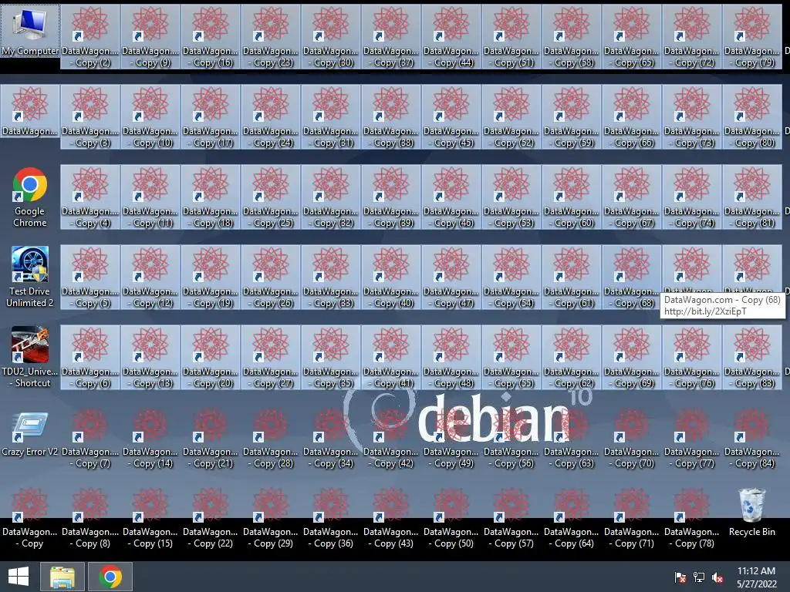This screenshot has height=592, width=790.
Task: Open Chrome from the taskbar
Action: (110, 577)
